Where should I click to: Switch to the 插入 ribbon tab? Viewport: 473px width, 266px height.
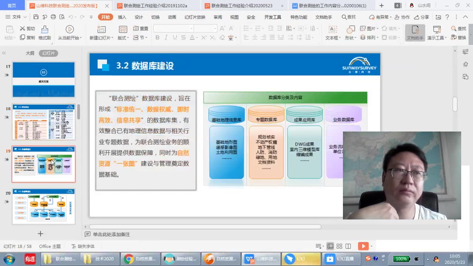point(122,17)
